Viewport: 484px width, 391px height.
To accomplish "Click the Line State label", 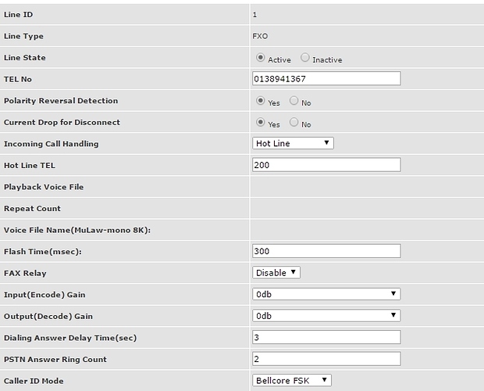I will click(25, 58).
